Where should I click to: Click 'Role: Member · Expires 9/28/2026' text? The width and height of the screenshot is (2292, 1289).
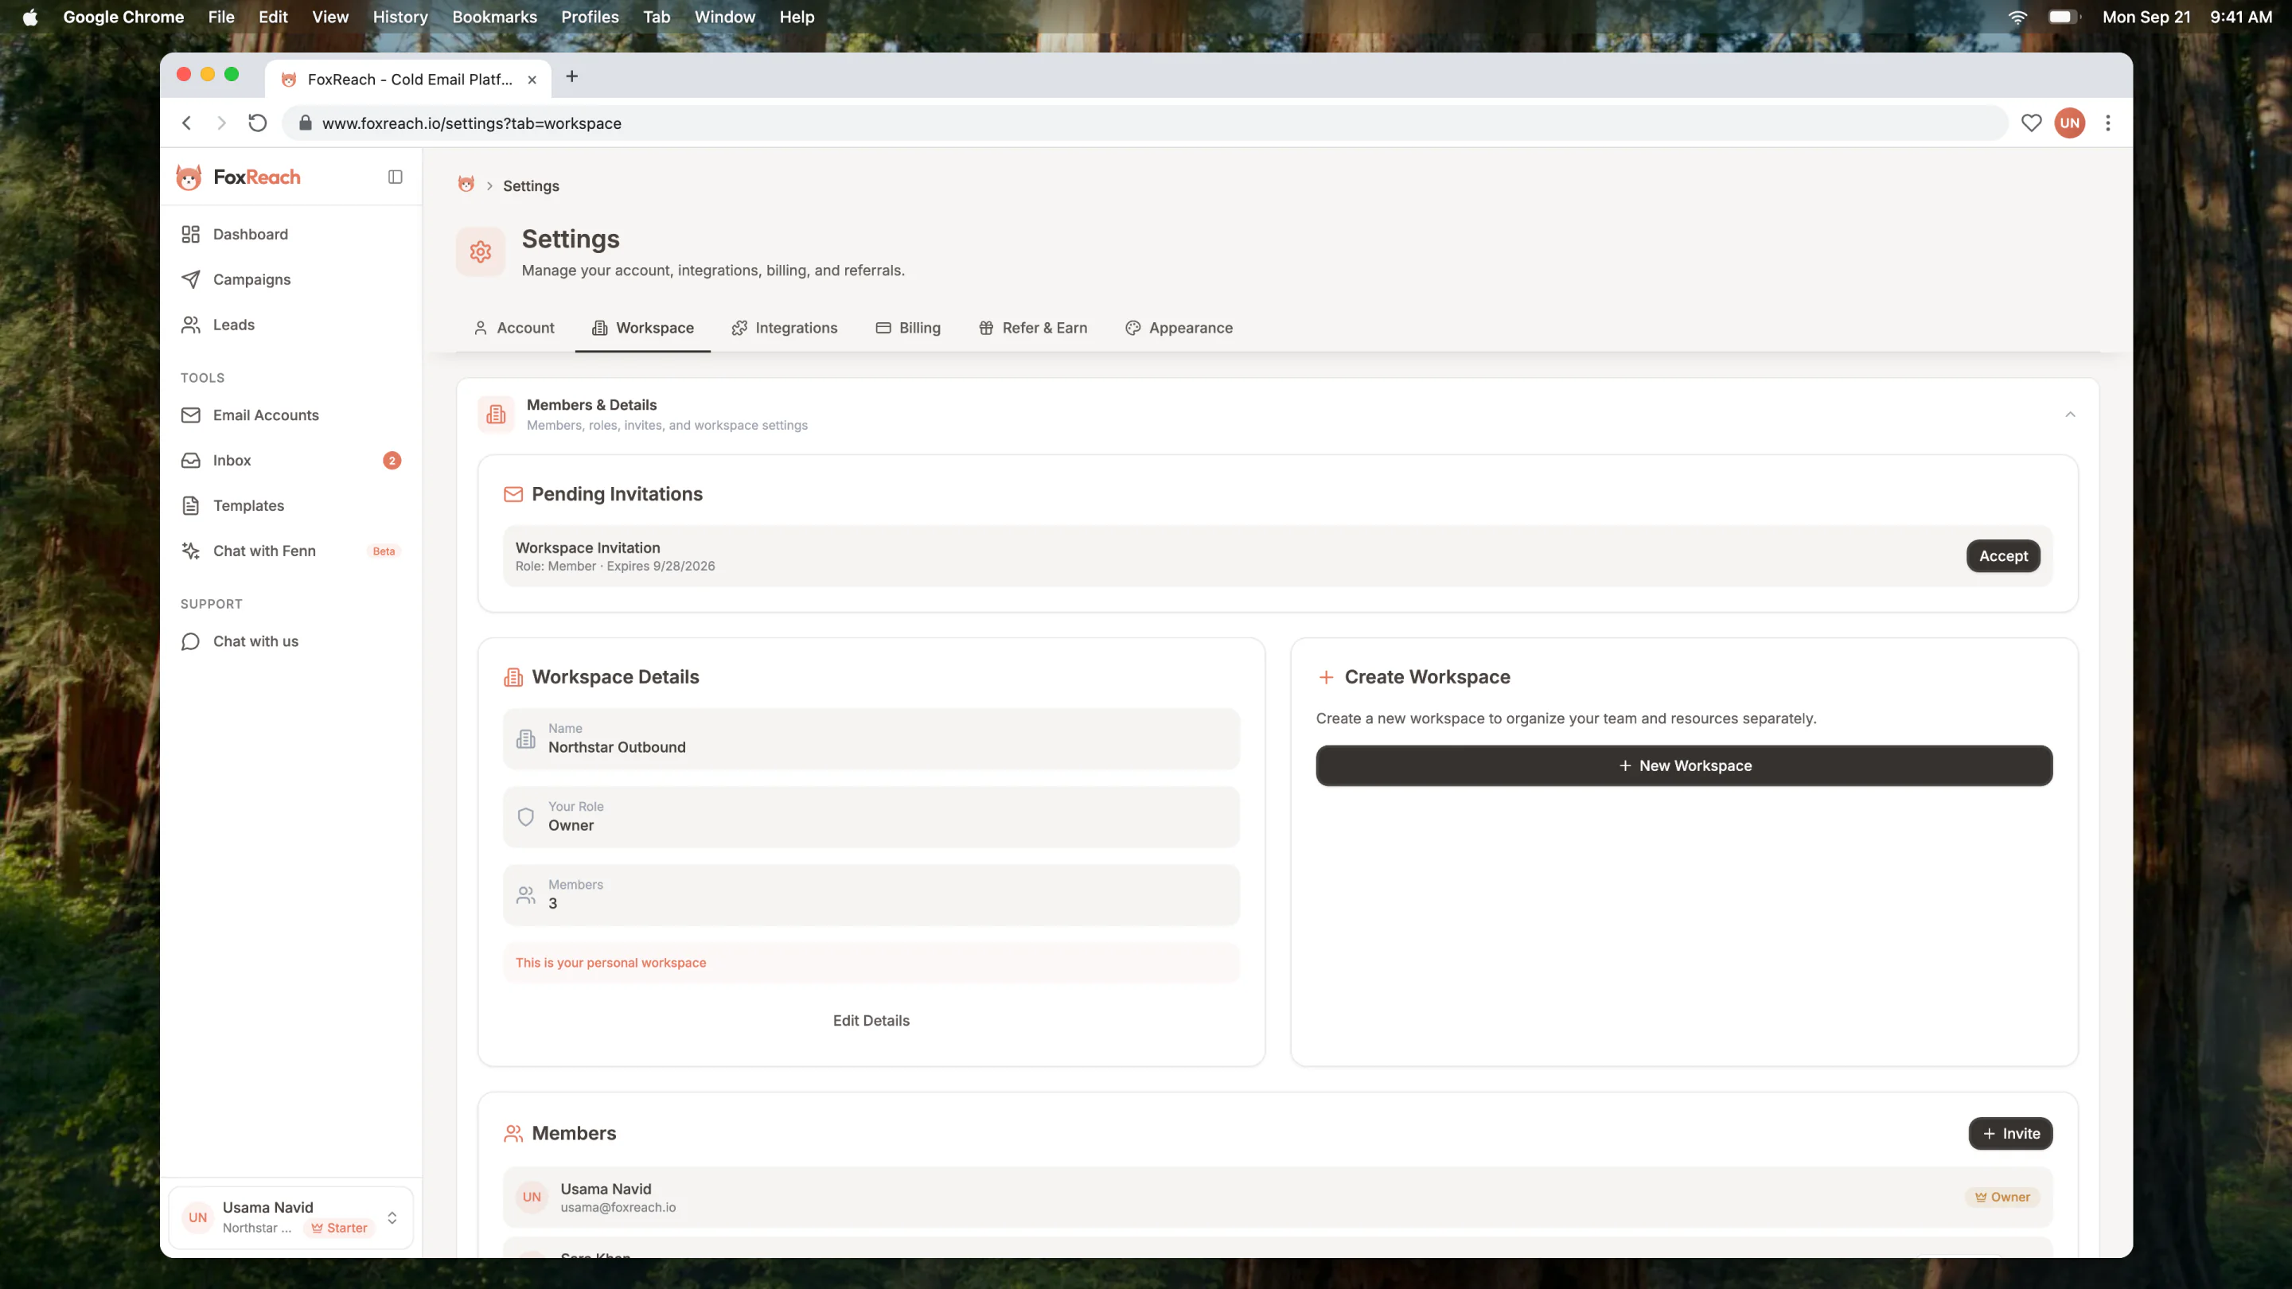click(615, 566)
